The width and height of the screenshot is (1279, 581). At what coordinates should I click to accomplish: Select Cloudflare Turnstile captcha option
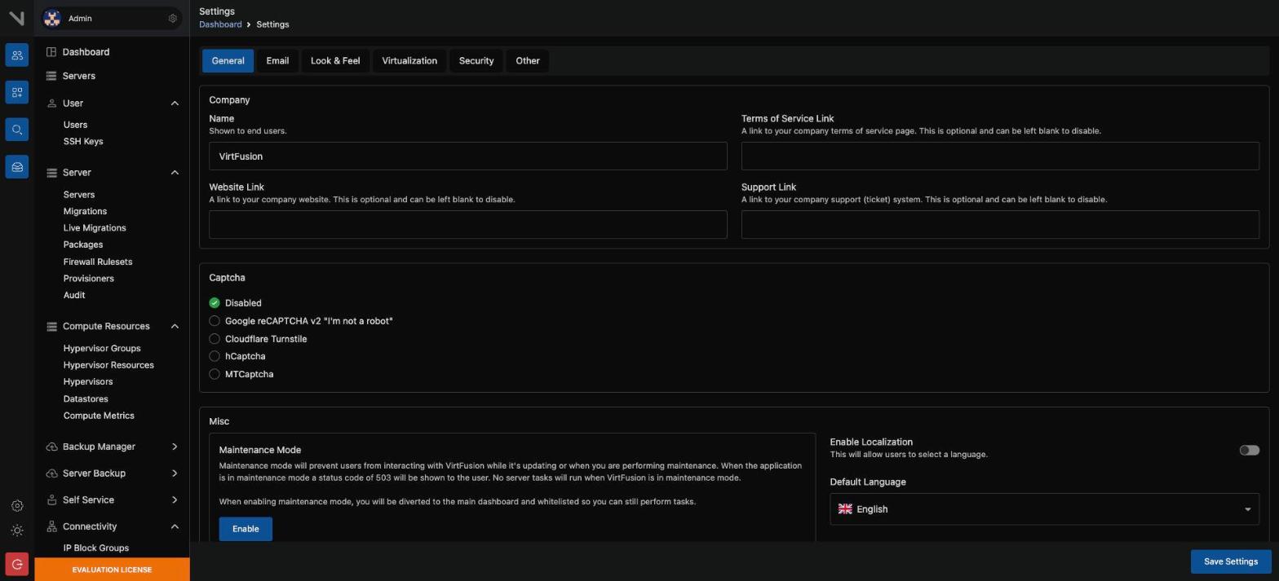click(215, 339)
